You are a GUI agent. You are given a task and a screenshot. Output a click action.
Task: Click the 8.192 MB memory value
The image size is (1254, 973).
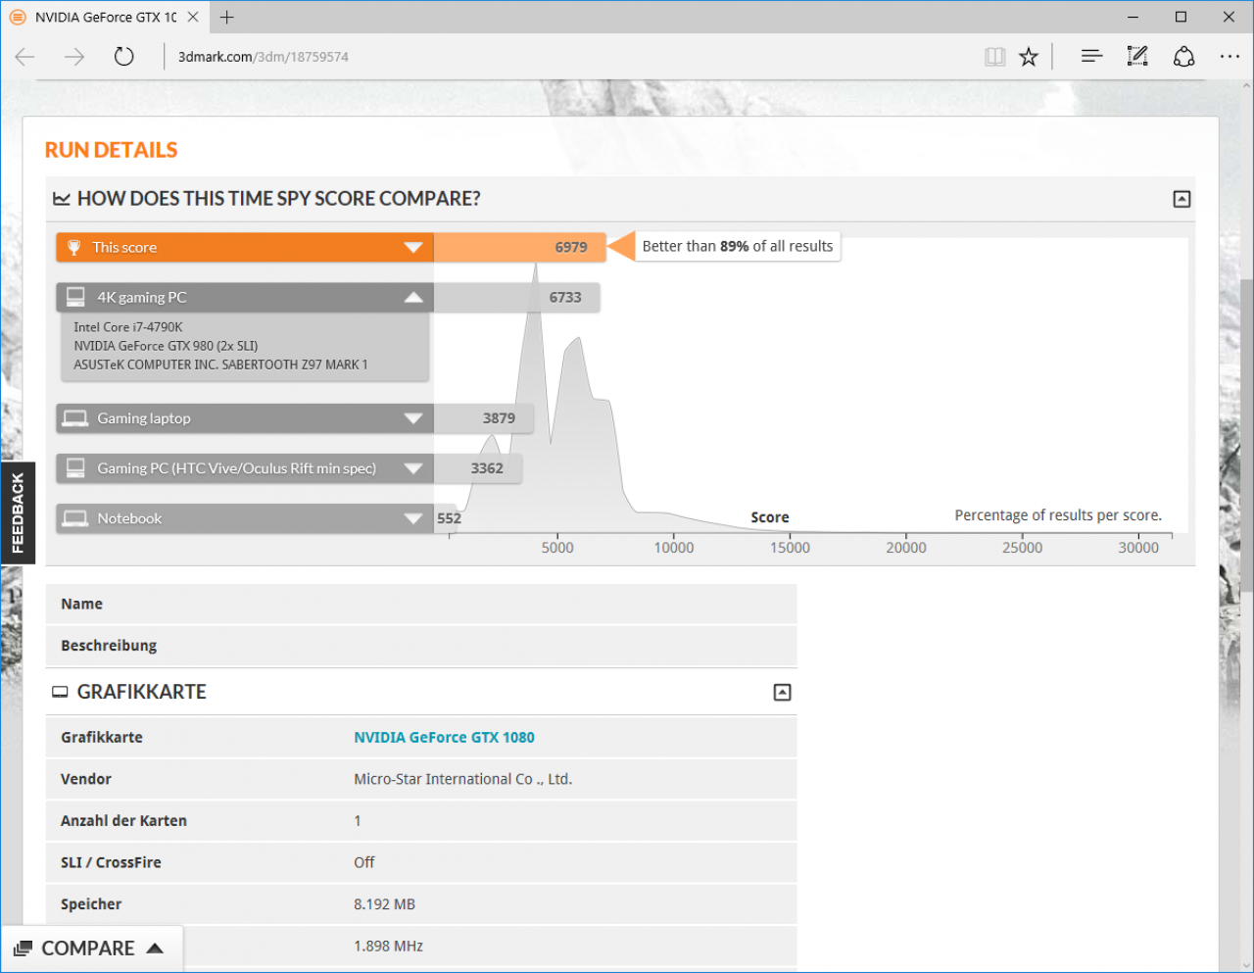pyautogui.click(x=384, y=904)
